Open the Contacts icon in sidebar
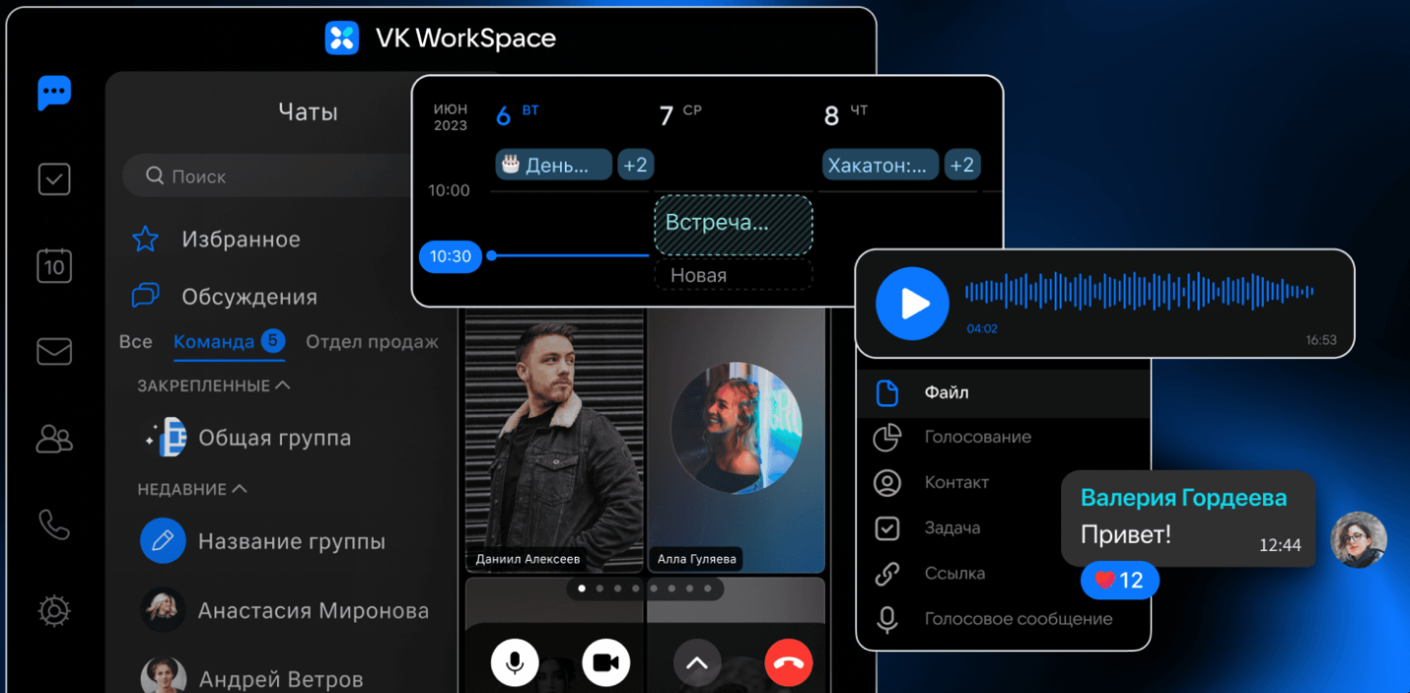 [x=53, y=440]
